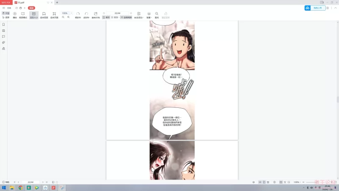Expand the quick-access toolbar customization arrow
Screen dimensions: 339x191
click(25, 8)
